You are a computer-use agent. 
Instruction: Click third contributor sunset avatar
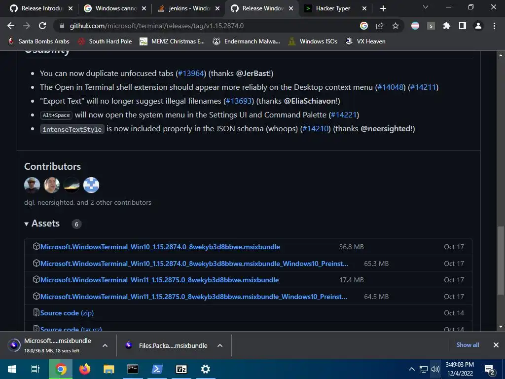pyautogui.click(x=72, y=185)
